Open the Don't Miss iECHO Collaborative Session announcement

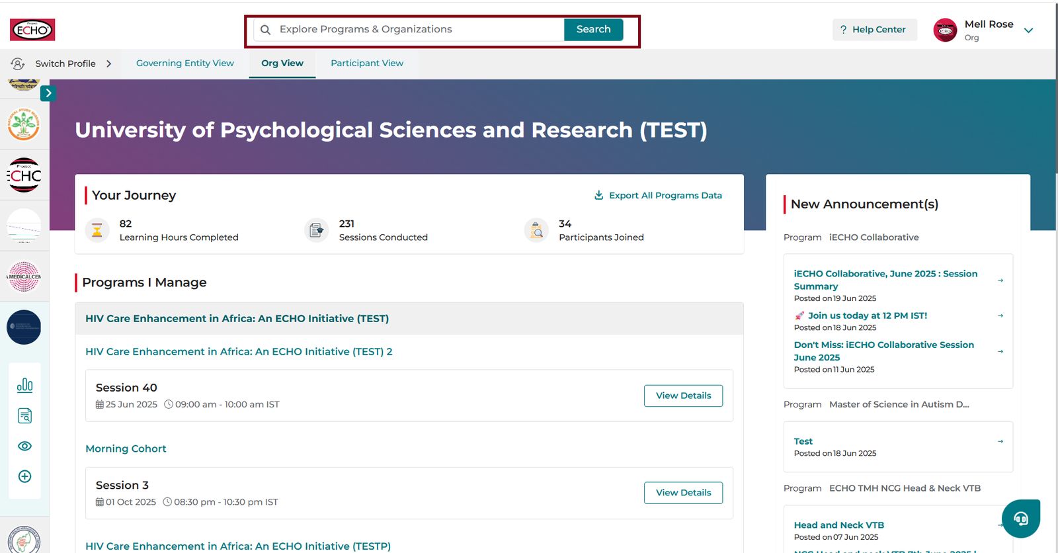pos(884,351)
